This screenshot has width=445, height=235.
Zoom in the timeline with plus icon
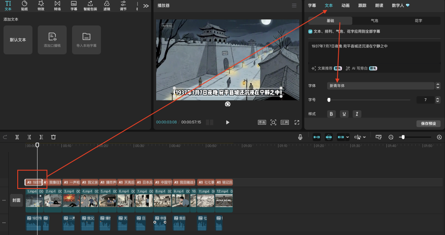439,137
